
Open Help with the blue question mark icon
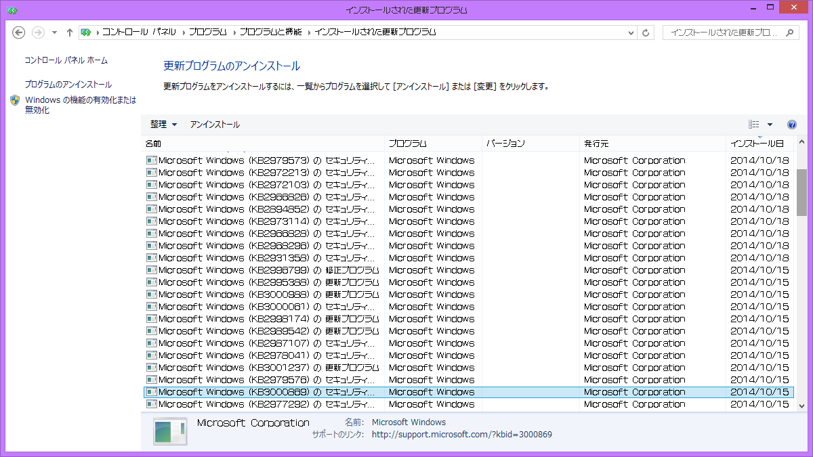(792, 125)
